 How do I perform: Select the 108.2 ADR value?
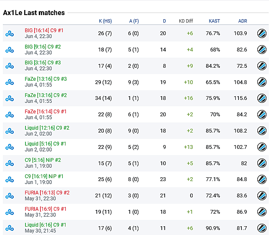coord(240,131)
